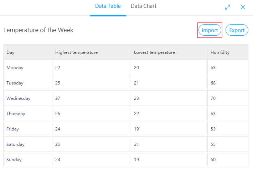
Task: Click the Temperature of the Week title
Action: [38, 30]
